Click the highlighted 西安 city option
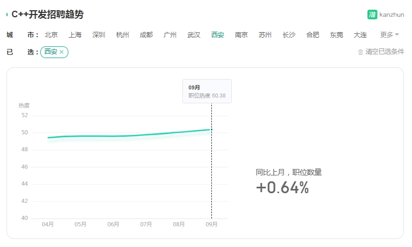 click(x=217, y=34)
